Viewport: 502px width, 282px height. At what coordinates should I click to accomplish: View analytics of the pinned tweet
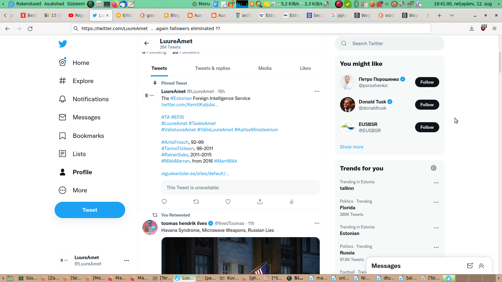coord(291,201)
